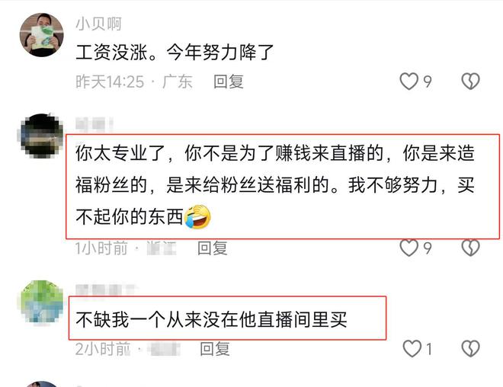Open the green pixelated avatar of third commenter
Screen dimensions: 503x387
41,302
